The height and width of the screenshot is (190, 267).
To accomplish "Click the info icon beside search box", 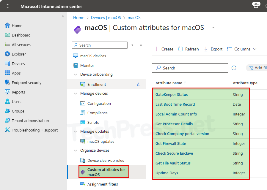I will coord(234,68).
